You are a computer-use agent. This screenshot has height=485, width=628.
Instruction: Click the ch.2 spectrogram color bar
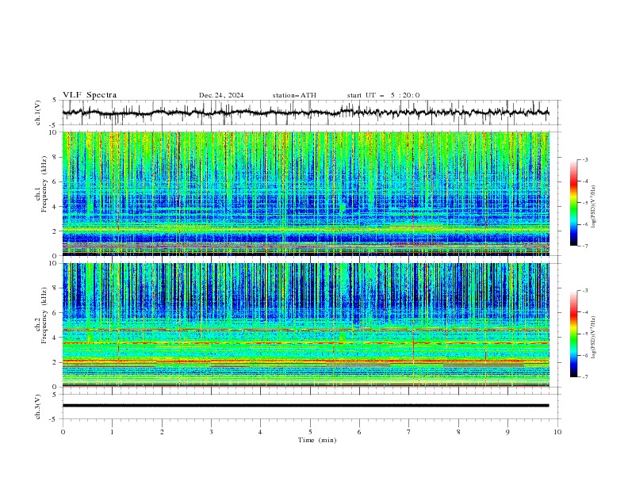click(x=573, y=334)
